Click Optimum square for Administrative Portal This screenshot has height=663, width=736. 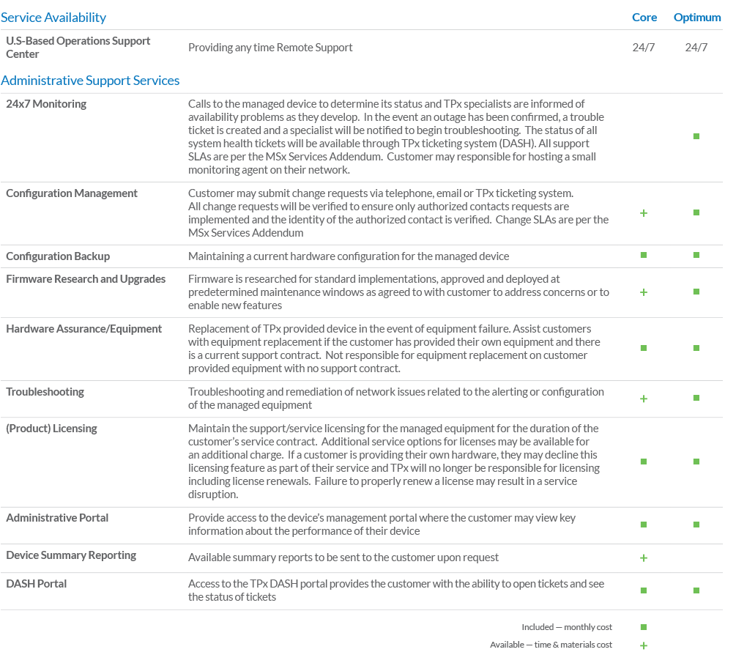pyautogui.click(x=696, y=525)
